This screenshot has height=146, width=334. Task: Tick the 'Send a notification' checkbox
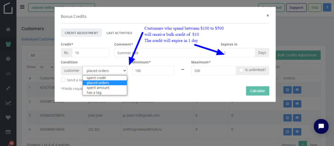(x=63, y=80)
